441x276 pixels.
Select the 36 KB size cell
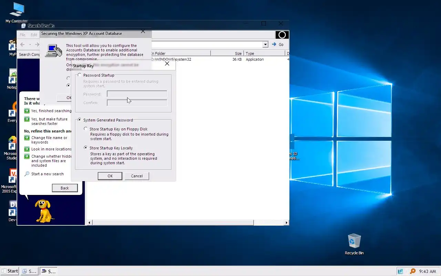tap(237, 59)
